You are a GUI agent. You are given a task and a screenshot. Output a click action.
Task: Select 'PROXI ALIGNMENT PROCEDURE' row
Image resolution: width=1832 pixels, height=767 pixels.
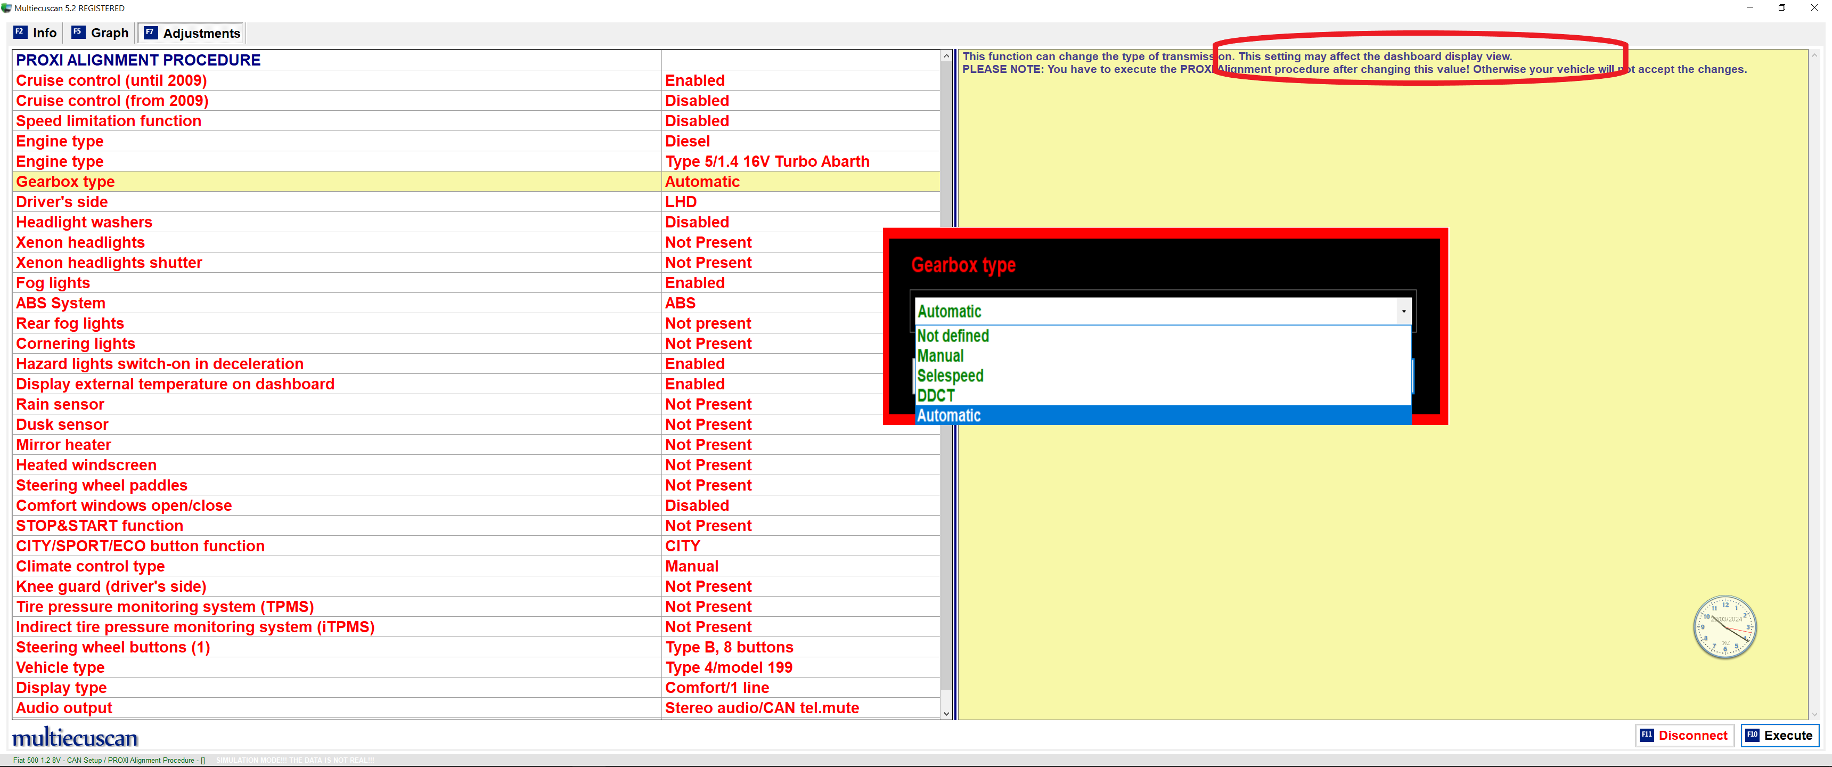[x=476, y=60]
